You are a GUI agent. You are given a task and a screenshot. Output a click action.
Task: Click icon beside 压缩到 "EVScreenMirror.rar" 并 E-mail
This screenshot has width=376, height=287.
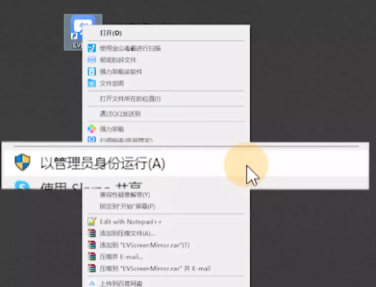[91, 268]
